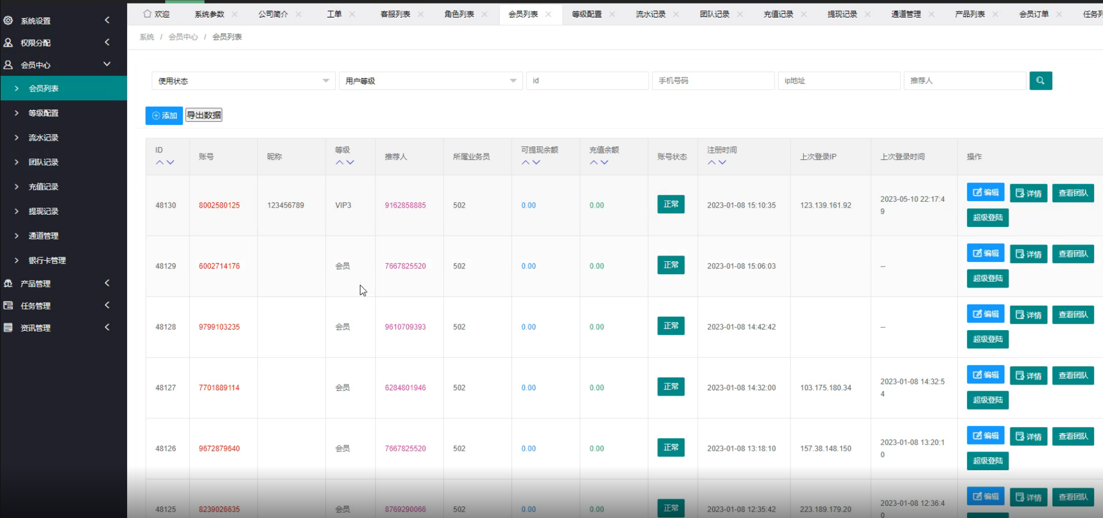This screenshot has width=1103, height=518.
Task: Click the blue 添加 button
Action: [164, 116]
